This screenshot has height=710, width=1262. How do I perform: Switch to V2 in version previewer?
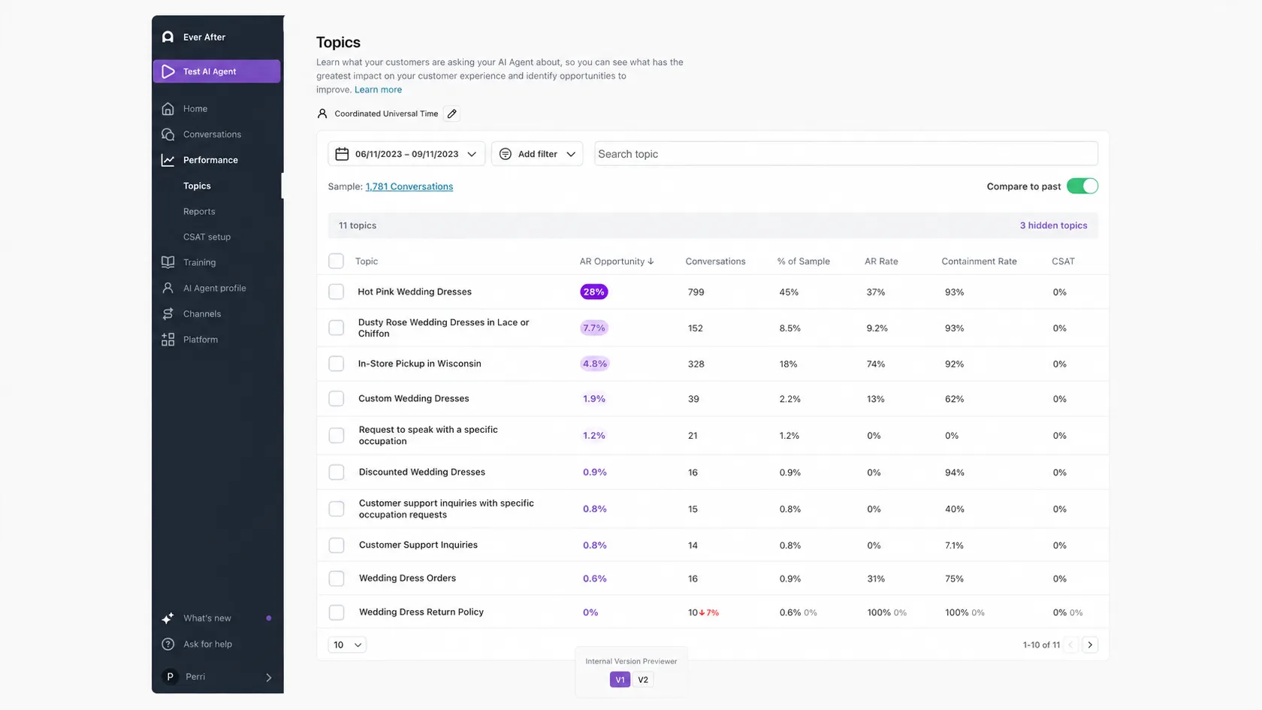[x=643, y=680]
